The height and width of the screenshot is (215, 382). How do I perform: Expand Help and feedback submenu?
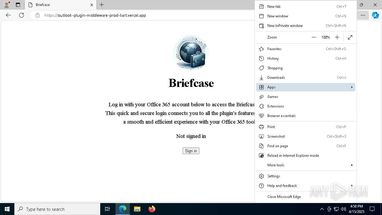(306, 186)
